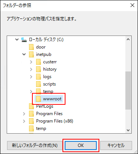Viewport: 138px width, 154px height.
Task: Click the Local Disk (C:) drive icon
Action: click(x=24, y=40)
